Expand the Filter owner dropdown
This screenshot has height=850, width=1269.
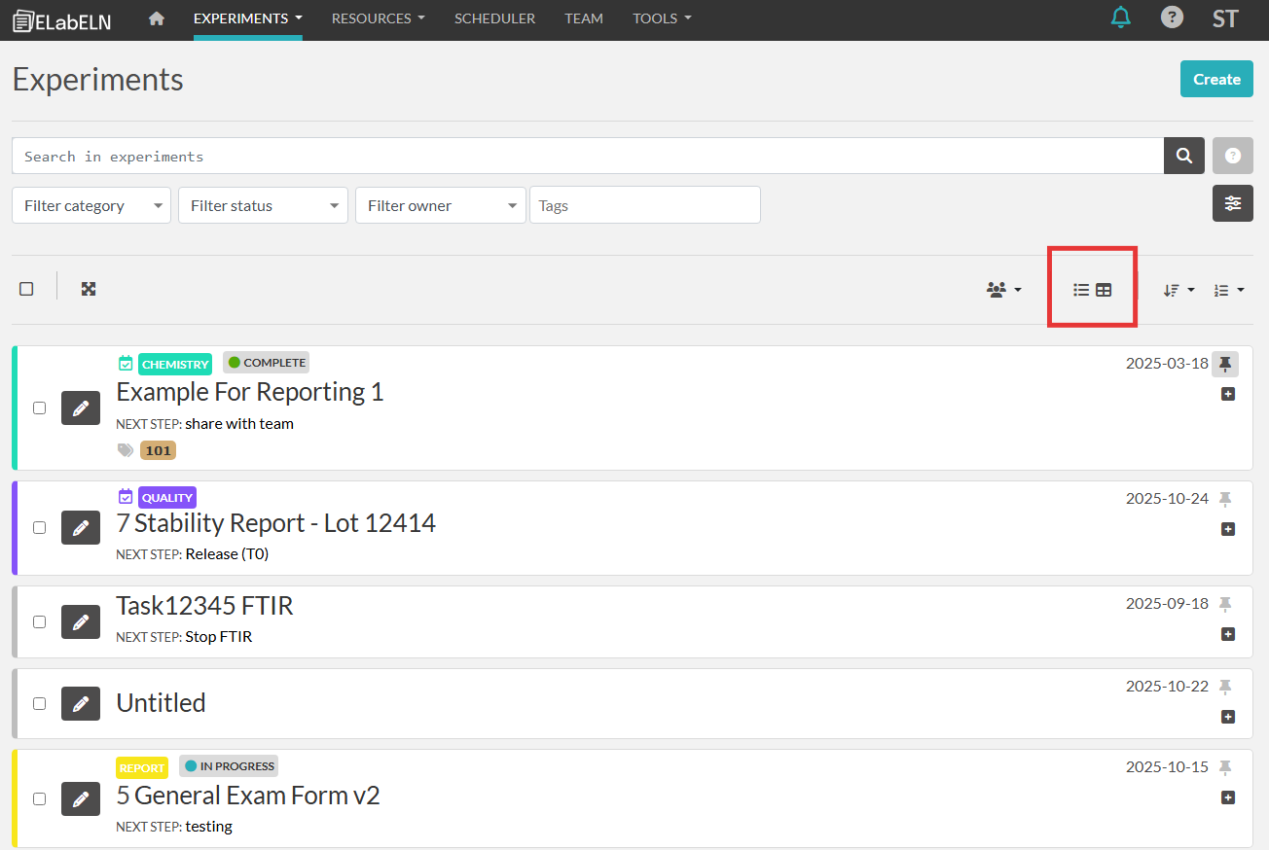440,205
